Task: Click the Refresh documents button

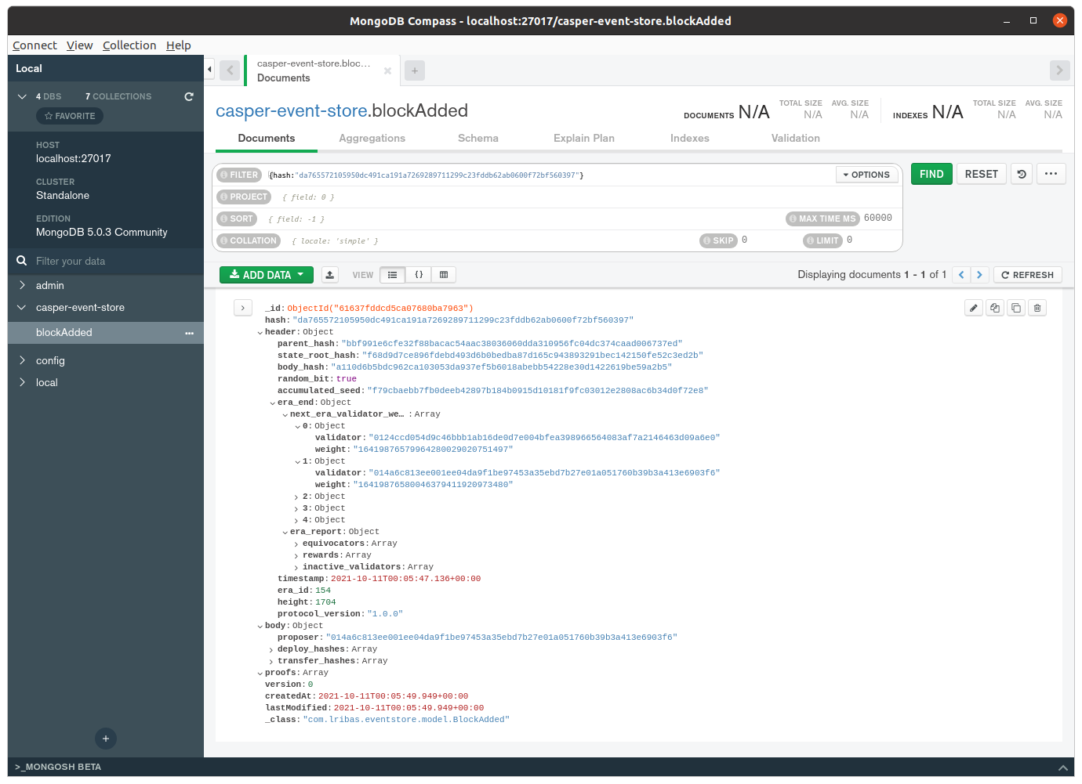Action: tap(1028, 275)
